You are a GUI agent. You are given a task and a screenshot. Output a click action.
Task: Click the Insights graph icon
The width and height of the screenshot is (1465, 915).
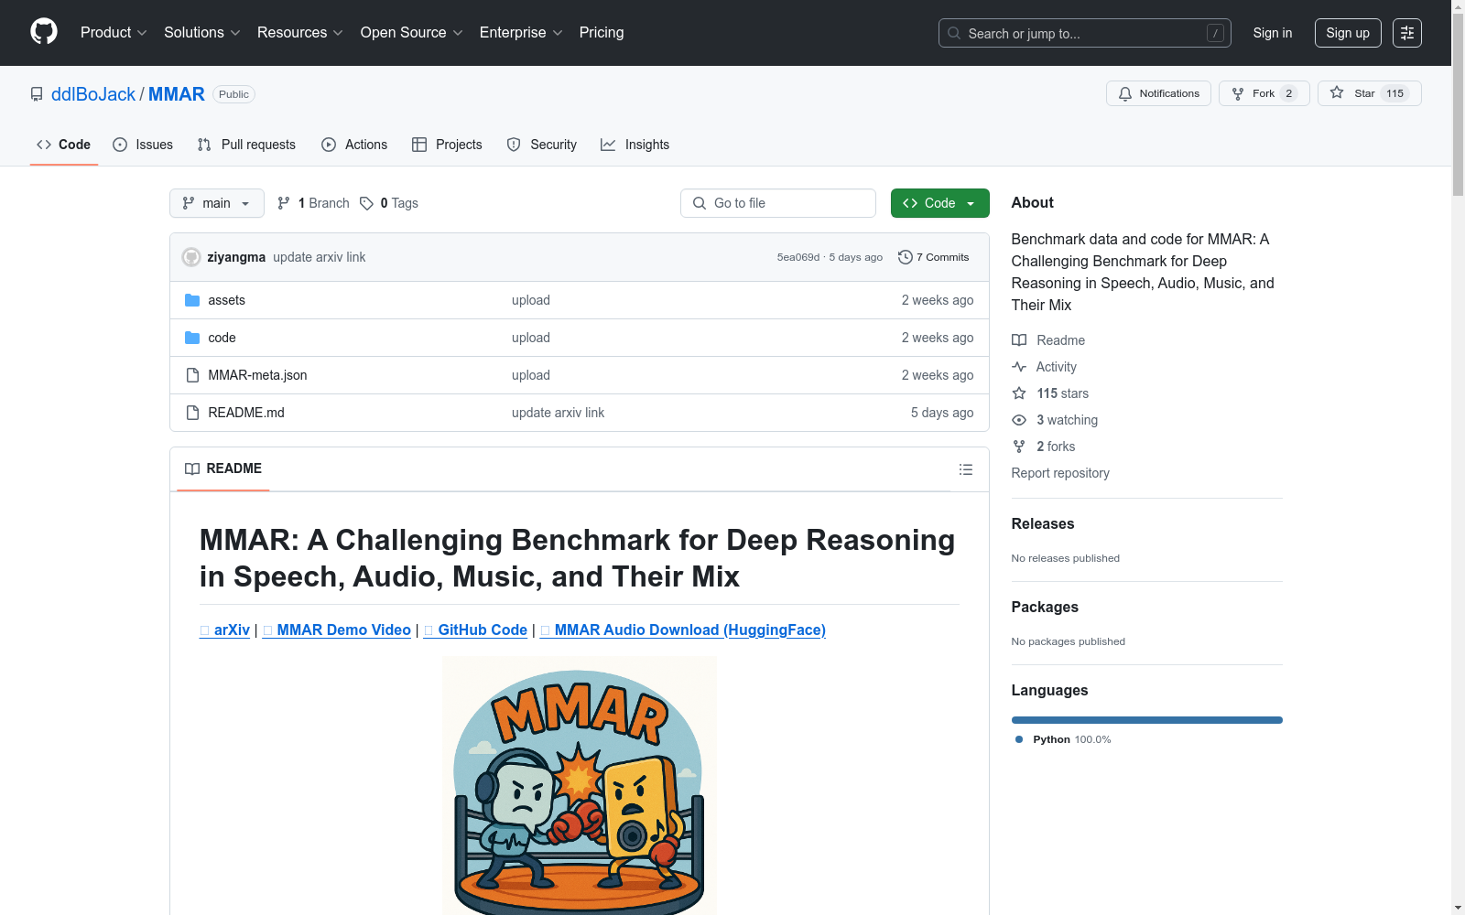[x=608, y=145]
